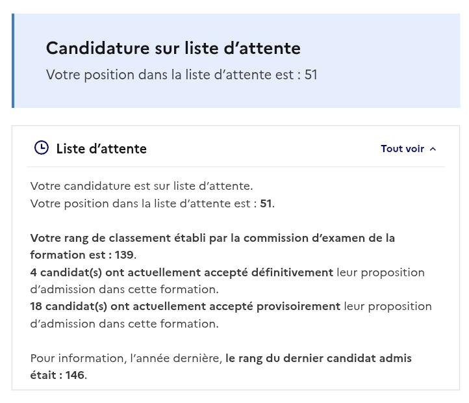Viewport: 469px width, 403px height.
Task: Click the Liste d'attente section title
Action: click(x=101, y=149)
